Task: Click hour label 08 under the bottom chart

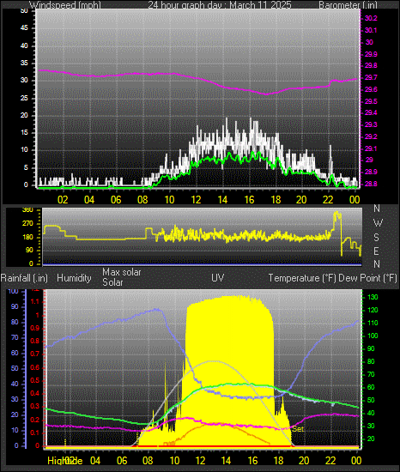Action: coord(148,460)
